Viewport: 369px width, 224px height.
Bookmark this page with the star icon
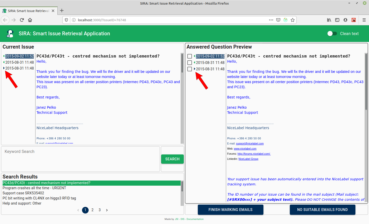pos(293,20)
